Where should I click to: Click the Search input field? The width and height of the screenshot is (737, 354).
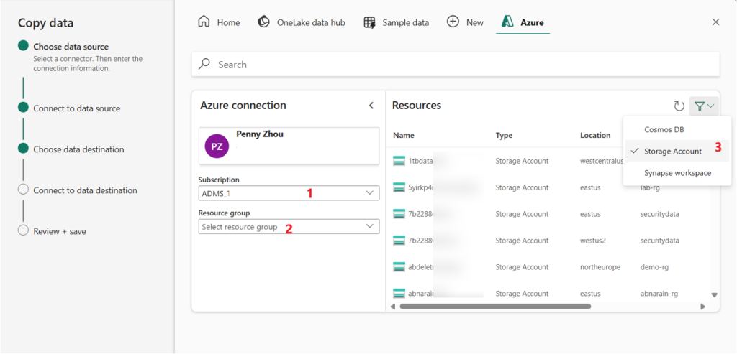click(x=456, y=64)
